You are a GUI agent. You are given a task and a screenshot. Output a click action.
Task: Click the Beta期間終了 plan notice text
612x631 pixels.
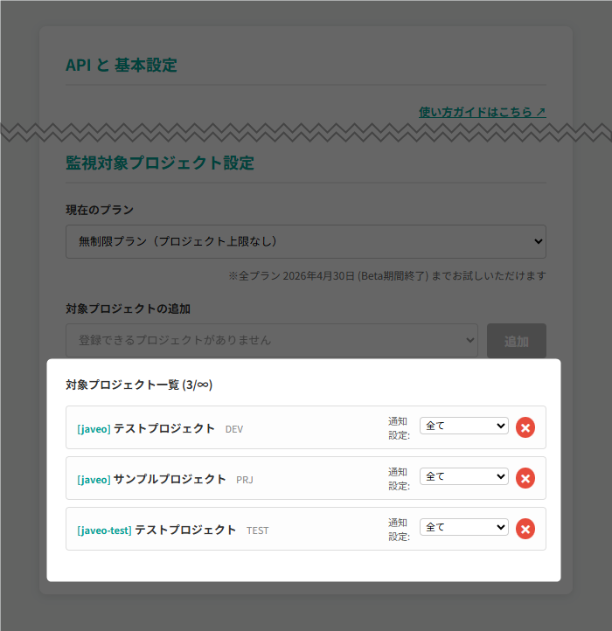point(387,276)
